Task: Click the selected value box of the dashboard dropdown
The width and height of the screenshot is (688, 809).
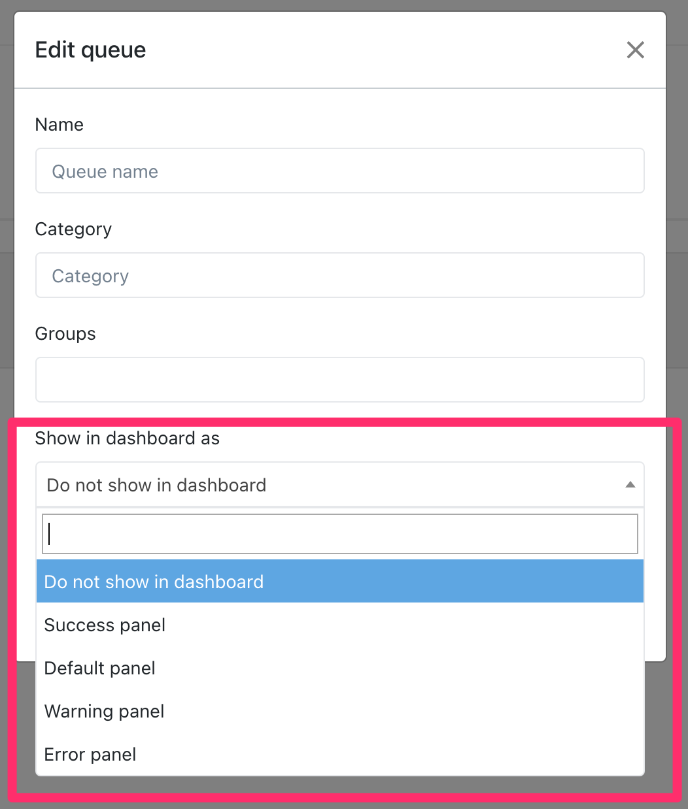Action: (x=327, y=485)
